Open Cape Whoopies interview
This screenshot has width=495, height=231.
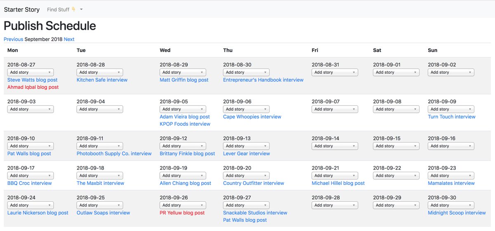[x=252, y=117]
